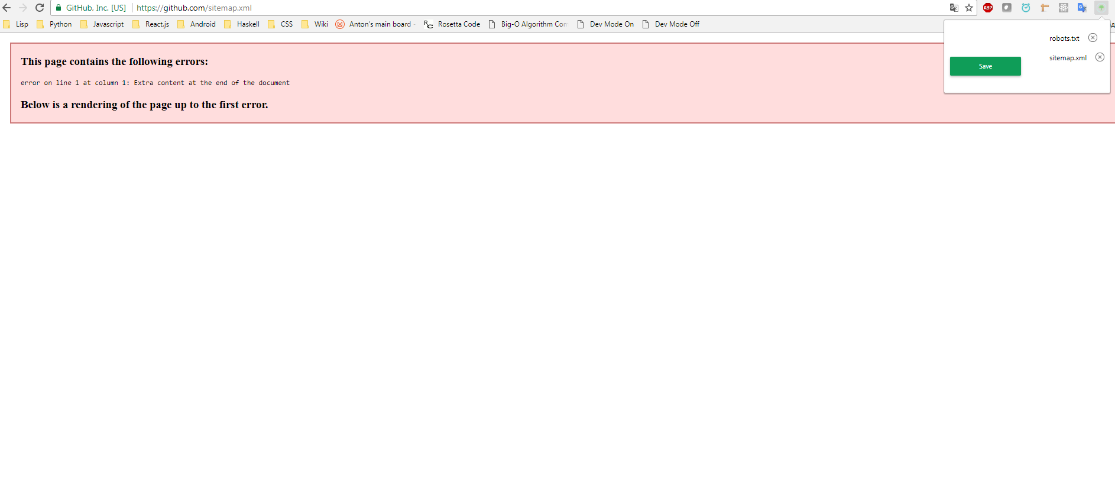
Task: Click the translate page icon in address bar
Action: [954, 8]
